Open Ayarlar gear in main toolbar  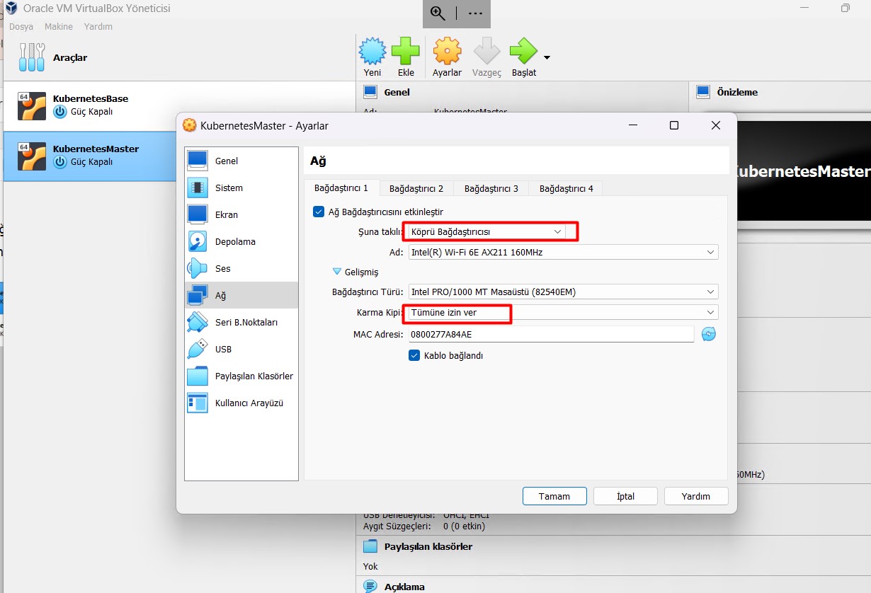447,51
